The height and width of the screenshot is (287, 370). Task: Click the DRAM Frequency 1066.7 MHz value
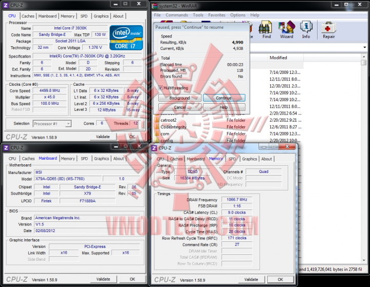[x=237, y=200]
